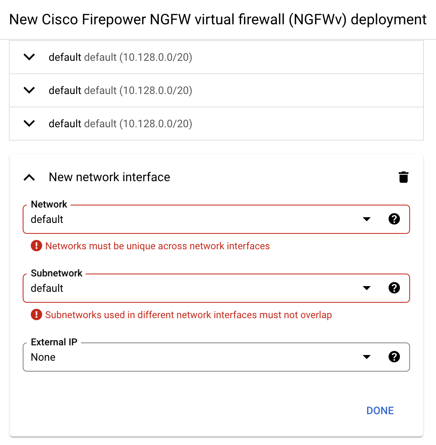Open help for the External IP field
This screenshot has width=436, height=445.
394,357
